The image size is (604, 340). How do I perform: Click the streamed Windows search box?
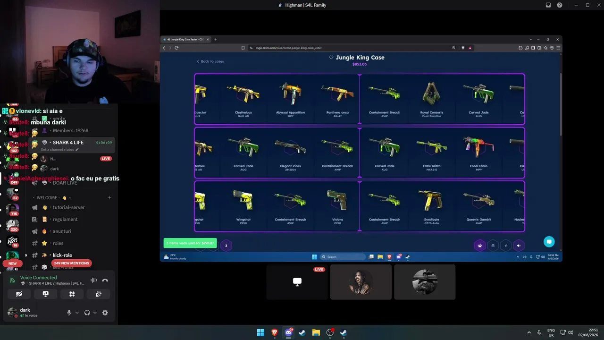coord(343,257)
